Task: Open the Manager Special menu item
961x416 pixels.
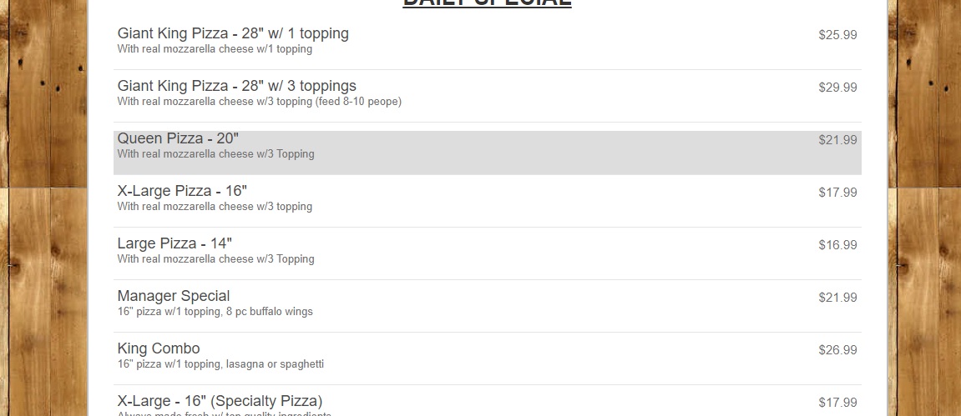Action: (174, 297)
